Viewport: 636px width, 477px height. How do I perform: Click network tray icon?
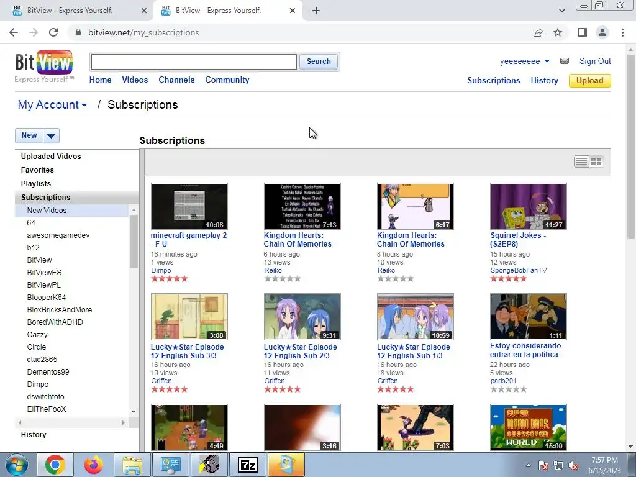click(x=558, y=466)
